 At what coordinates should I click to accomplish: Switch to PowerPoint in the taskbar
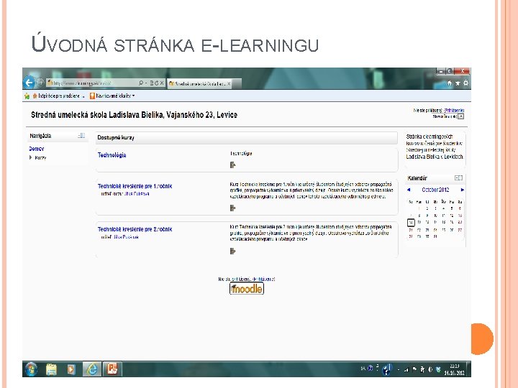point(112,369)
